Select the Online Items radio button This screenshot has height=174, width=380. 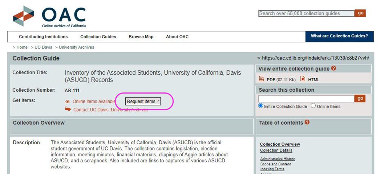313,106
